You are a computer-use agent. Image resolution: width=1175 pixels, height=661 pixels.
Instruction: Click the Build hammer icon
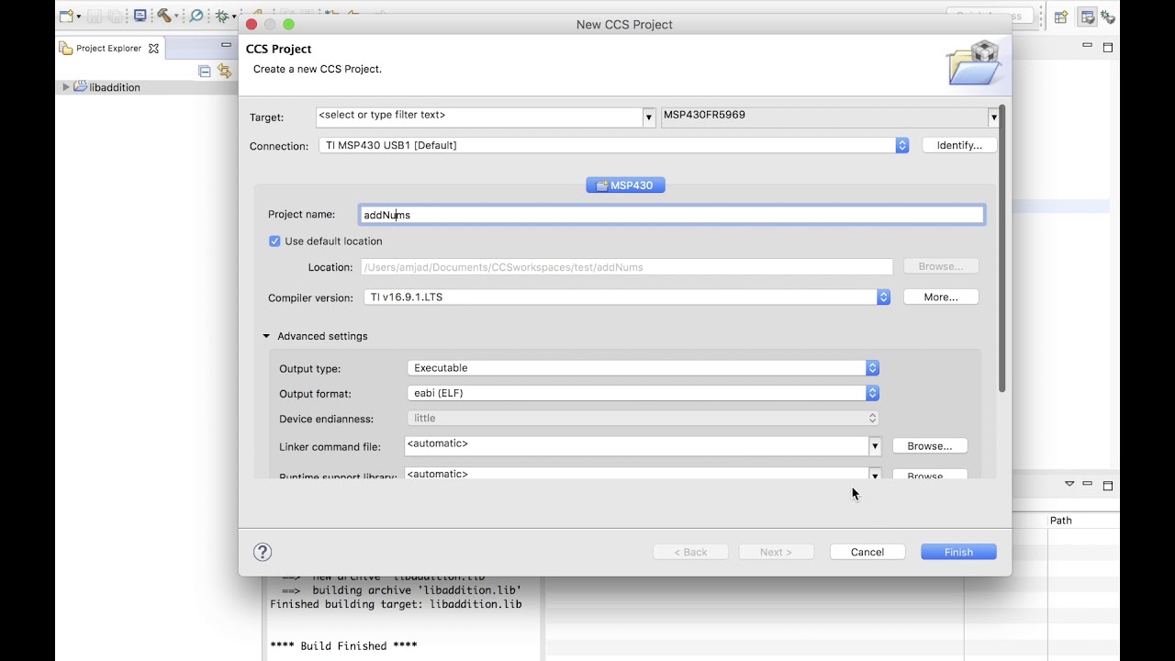pos(163,16)
